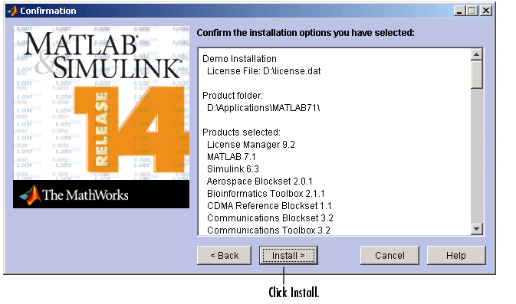The width and height of the screenshot is (516, 304).
Task: Select the Communications Toolbox 3.2 line
Action: (x=268, y=230)
